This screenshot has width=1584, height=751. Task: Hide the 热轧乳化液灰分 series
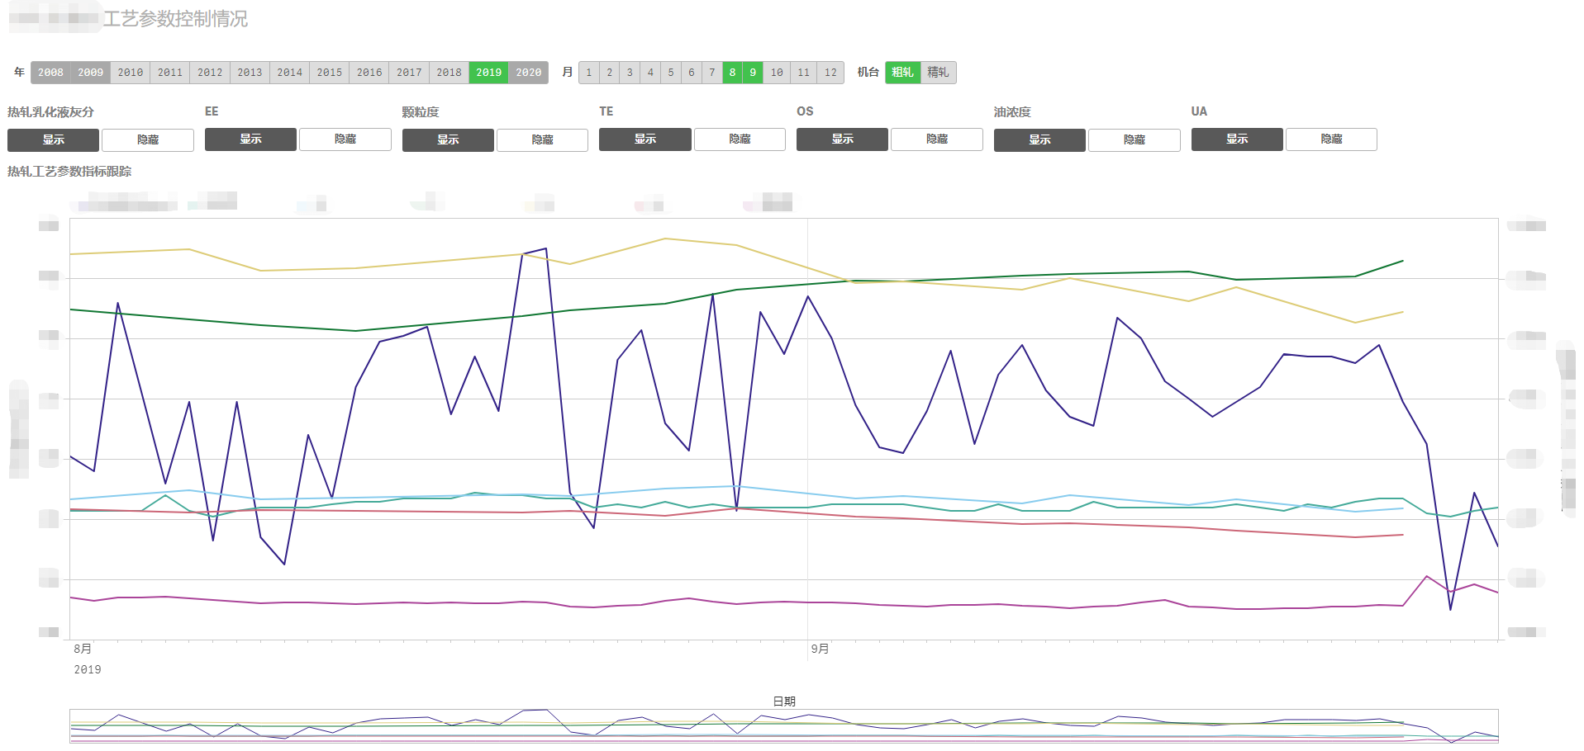click(148, 140)
